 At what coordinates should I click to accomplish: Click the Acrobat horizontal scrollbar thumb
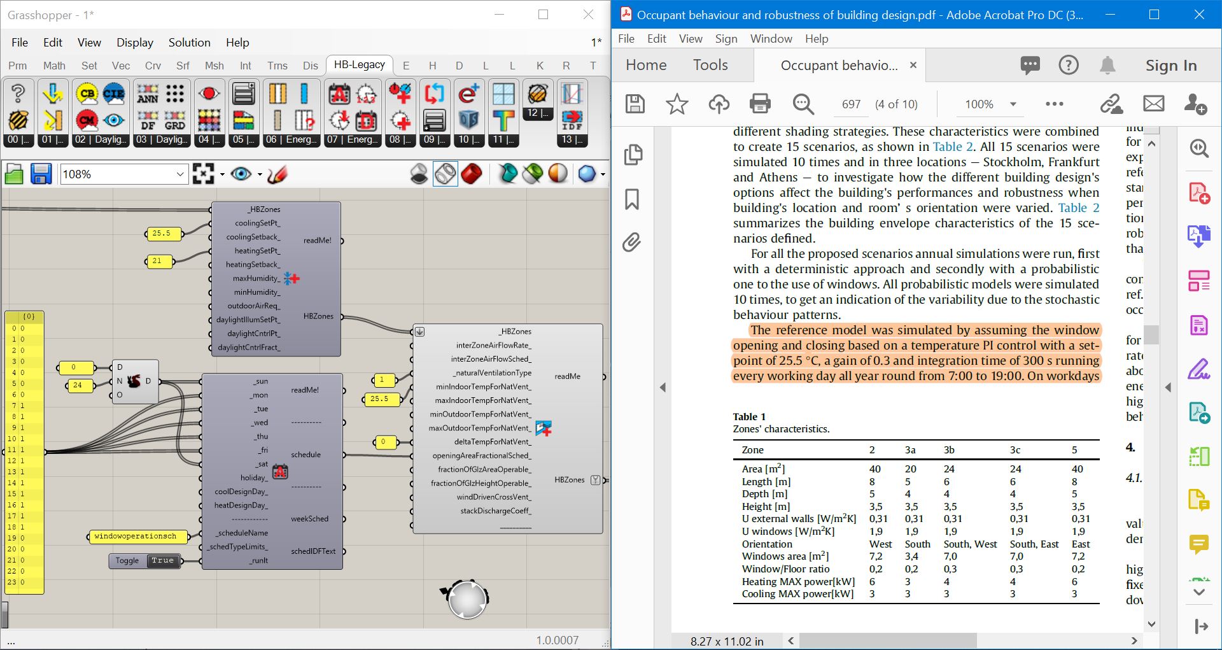coord(888,640)
